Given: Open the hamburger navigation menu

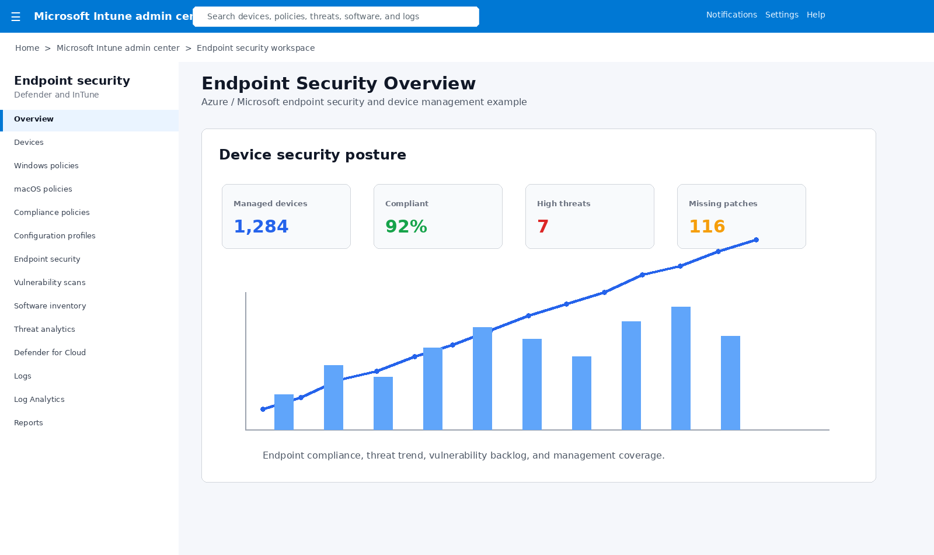Looking at the screenshot, I should click(16, 17).
